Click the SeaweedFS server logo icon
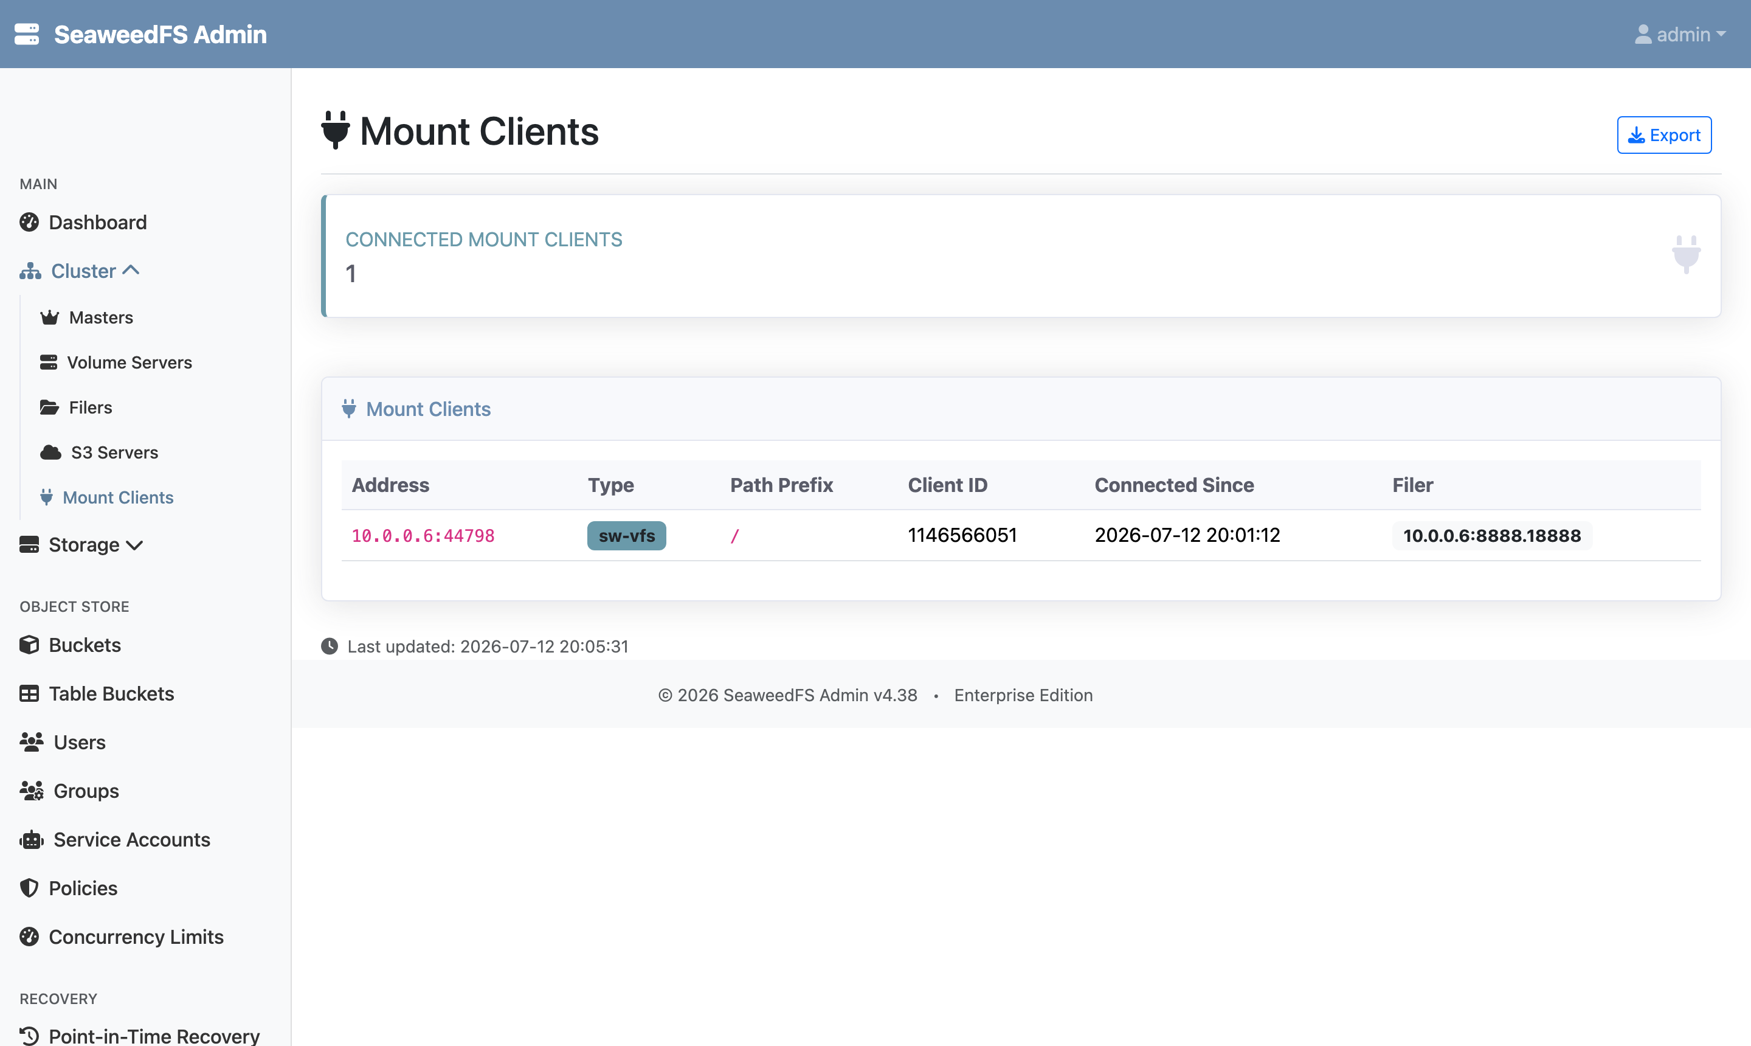The image size is (1751, 1046). click(27, 34)
